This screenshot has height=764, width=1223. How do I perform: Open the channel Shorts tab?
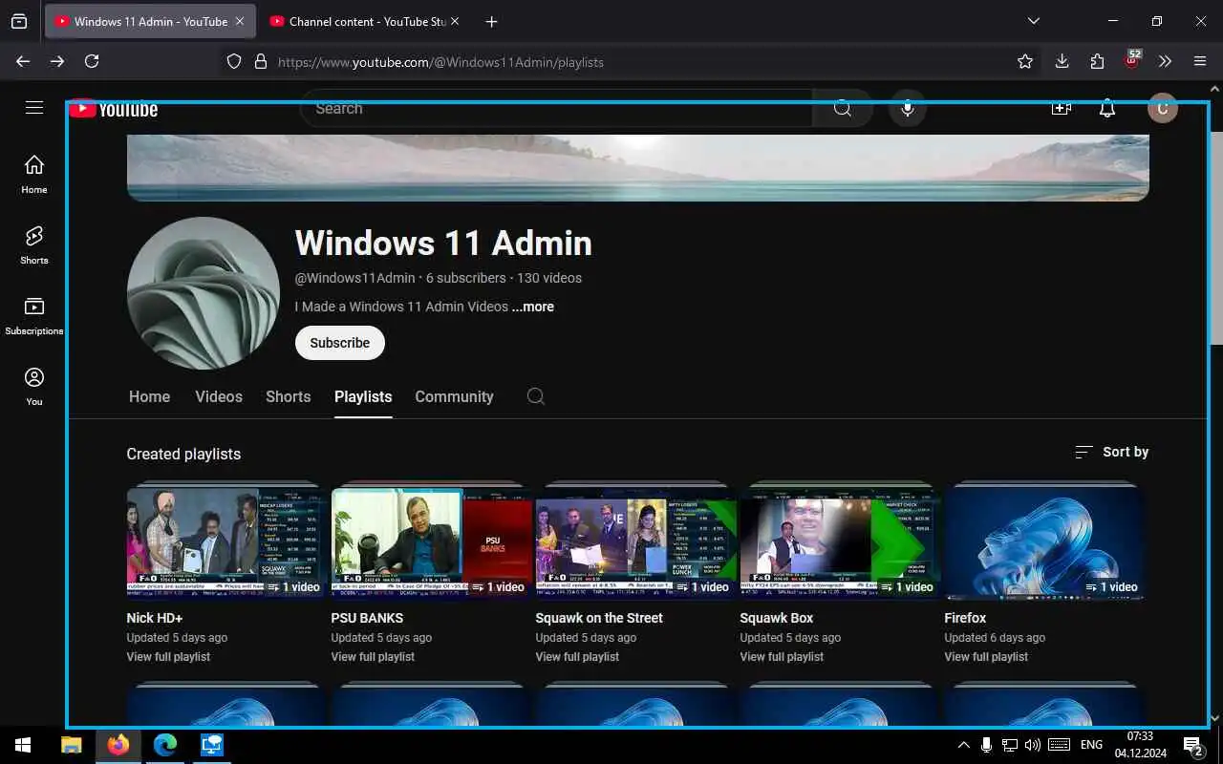tap(289, 396)
